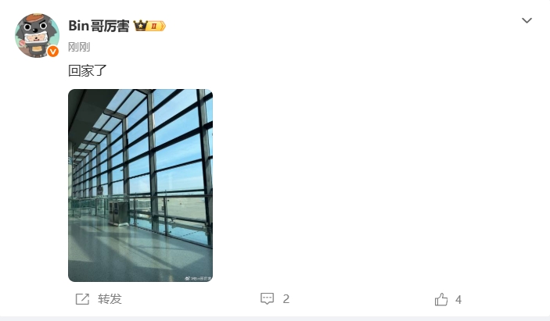
Task: Open the airport terminal photo thumbnail
Action: (140, 186)
